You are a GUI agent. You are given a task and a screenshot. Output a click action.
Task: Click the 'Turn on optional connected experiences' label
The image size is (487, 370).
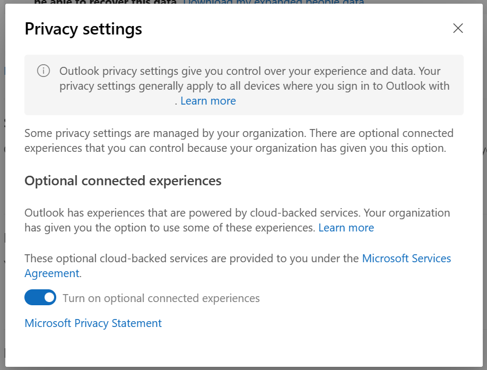[x=161, y=298]
